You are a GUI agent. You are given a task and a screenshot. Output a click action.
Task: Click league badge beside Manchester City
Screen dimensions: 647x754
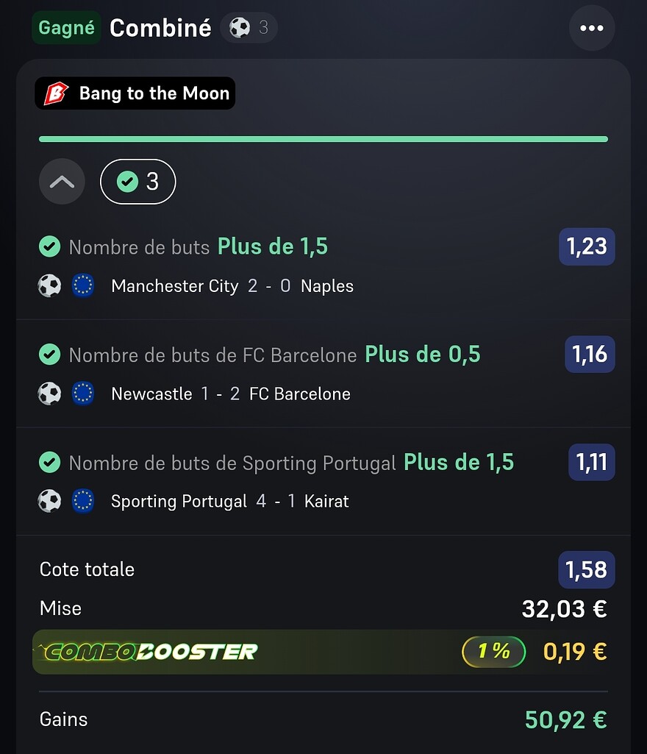pyautogui.click(x=83, y=285)
